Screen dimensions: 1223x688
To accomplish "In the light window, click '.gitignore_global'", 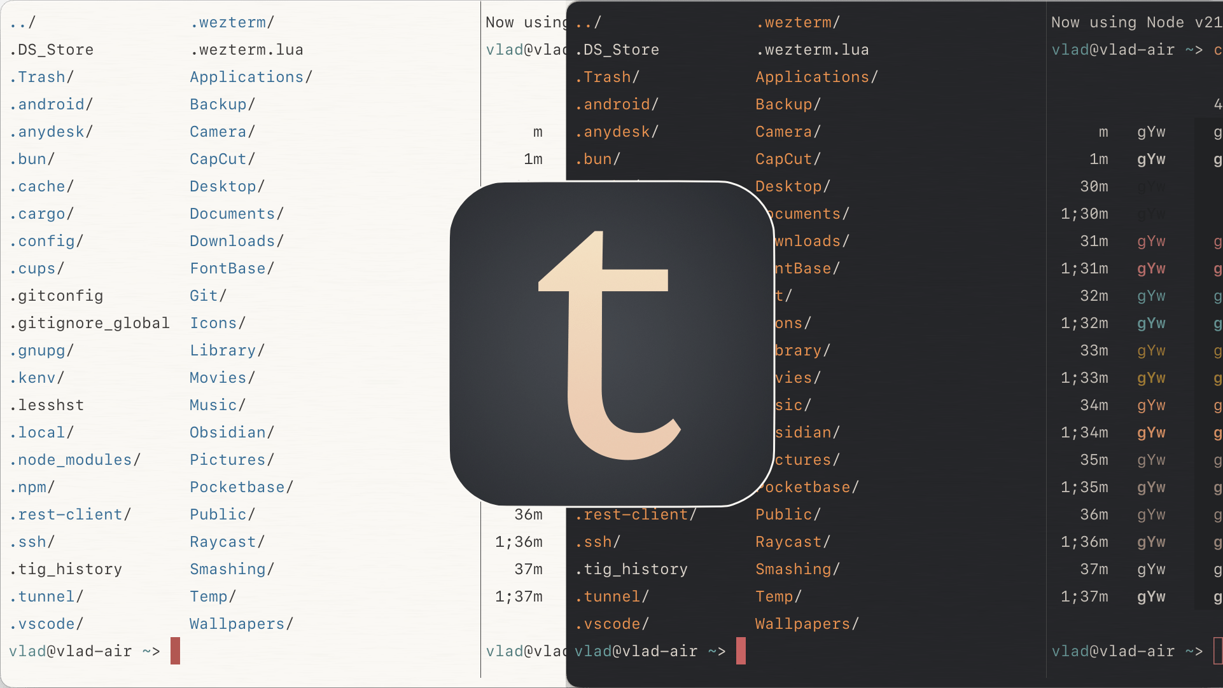I will tap(90, 323).
